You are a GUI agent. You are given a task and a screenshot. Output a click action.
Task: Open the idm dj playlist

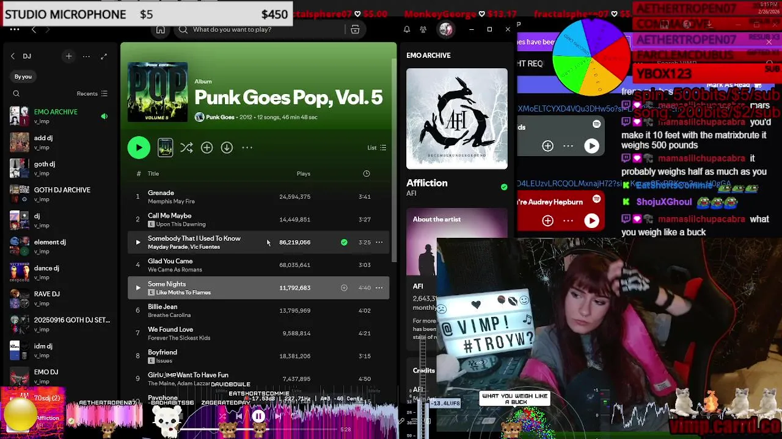coord(60,351)
